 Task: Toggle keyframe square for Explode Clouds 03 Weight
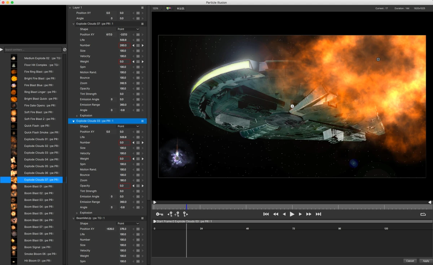point(138,159)
